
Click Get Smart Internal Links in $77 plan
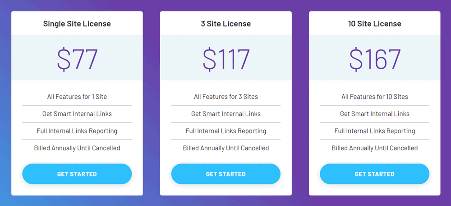coord(77,114)
